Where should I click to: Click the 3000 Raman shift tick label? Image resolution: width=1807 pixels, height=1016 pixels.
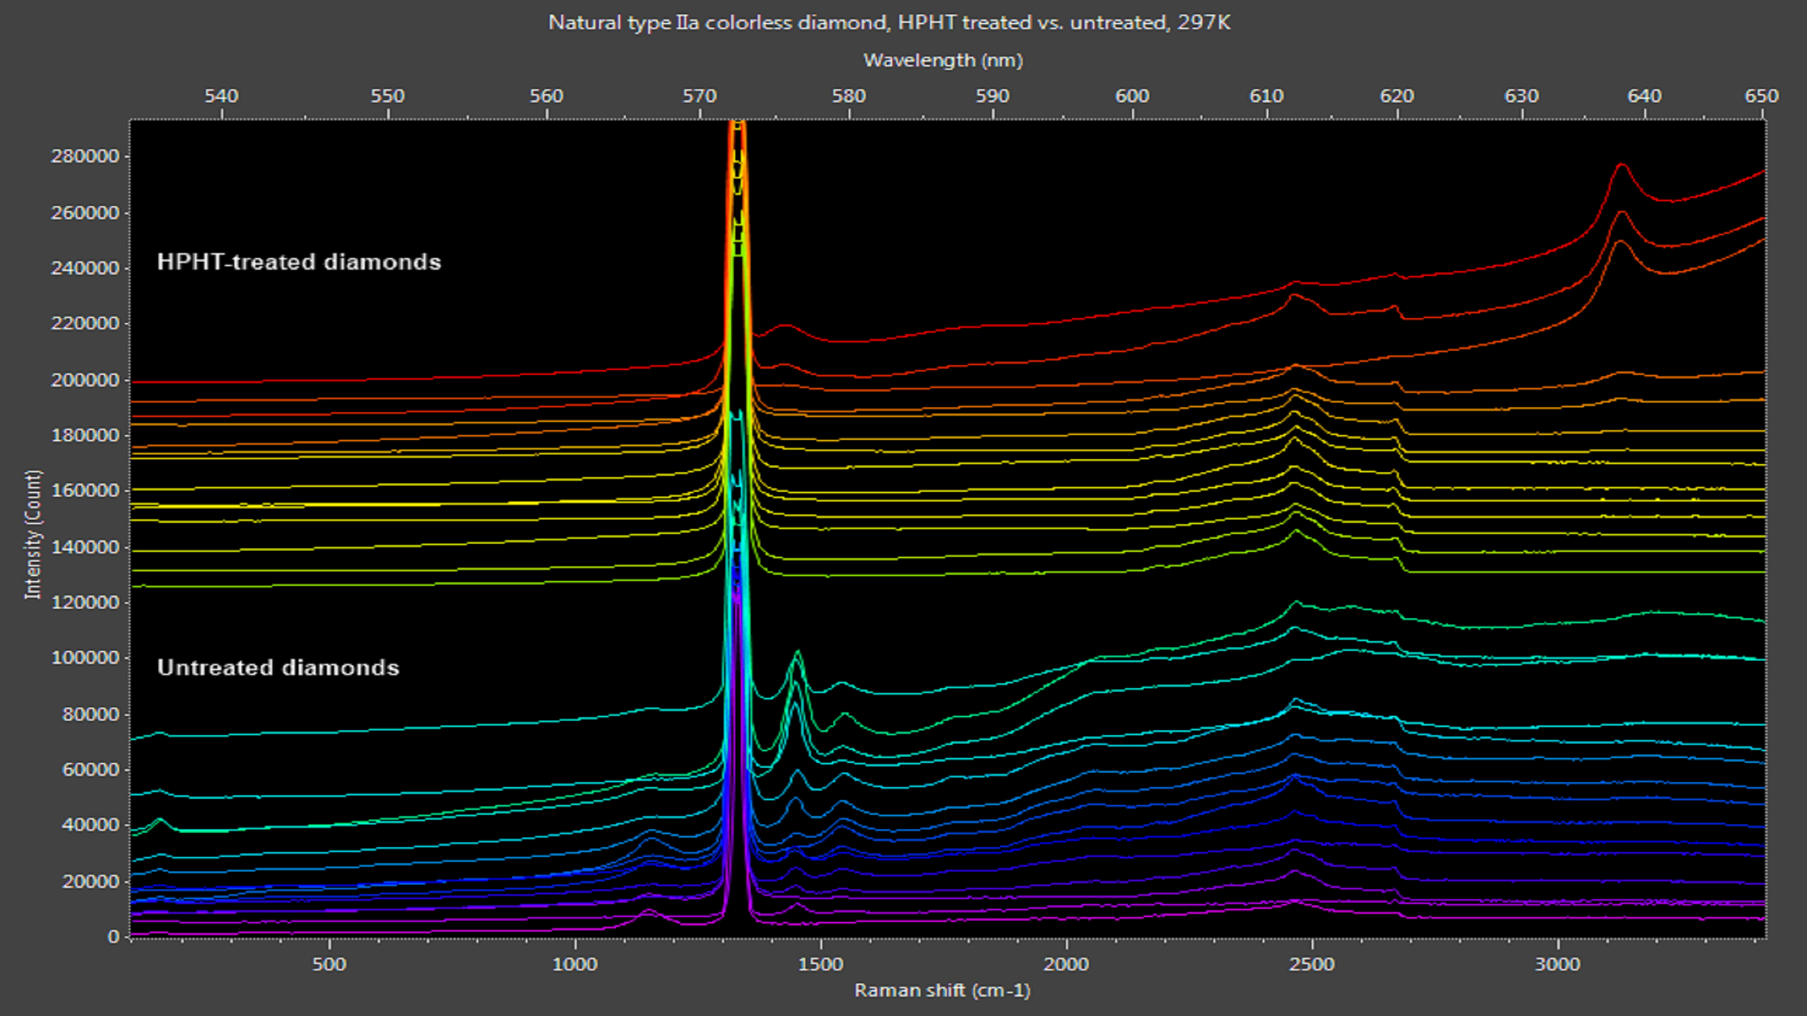point(1557,965)
